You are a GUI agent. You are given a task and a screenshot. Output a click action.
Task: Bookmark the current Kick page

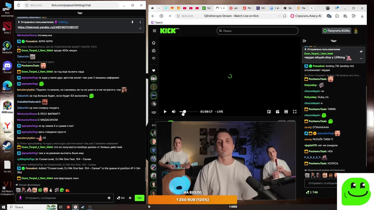pos(285,16)
